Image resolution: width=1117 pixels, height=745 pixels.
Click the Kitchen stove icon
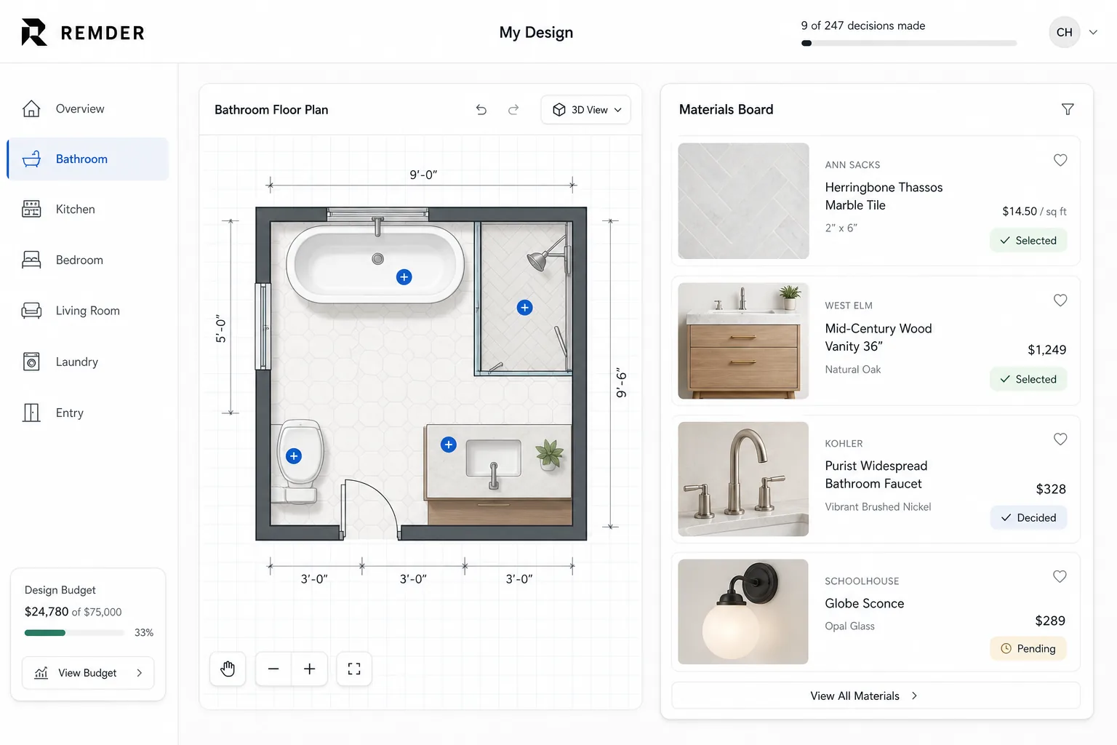pyautogui.click(x=31, y=209)
